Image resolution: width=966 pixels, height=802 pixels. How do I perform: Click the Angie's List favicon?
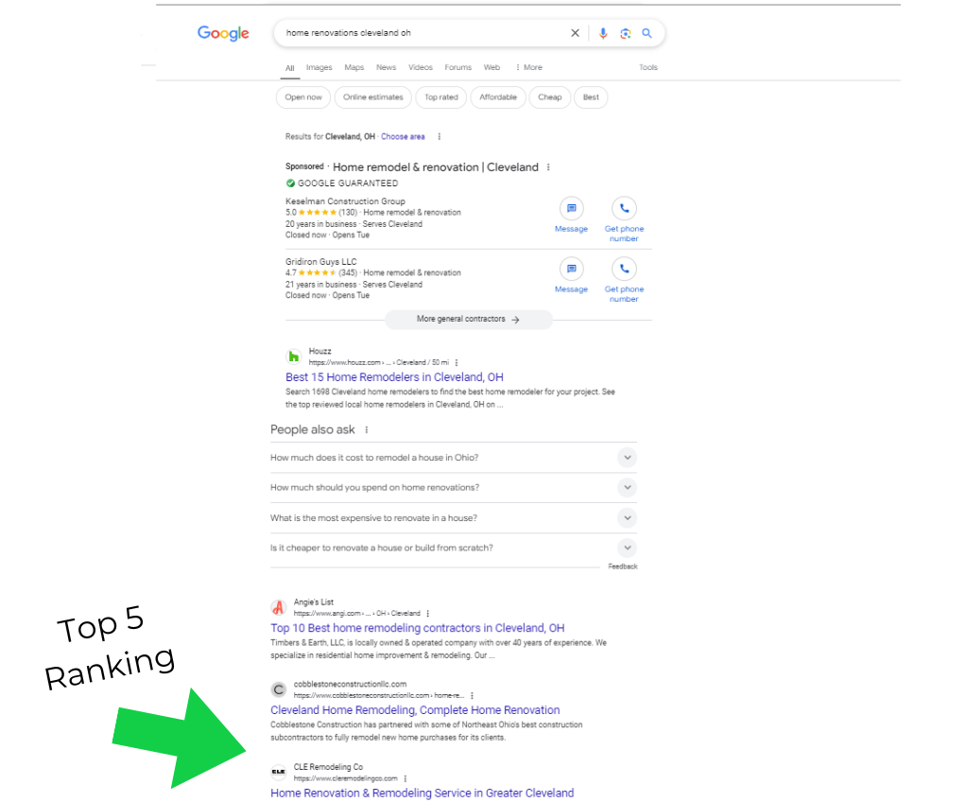click(x=279, y=607)
